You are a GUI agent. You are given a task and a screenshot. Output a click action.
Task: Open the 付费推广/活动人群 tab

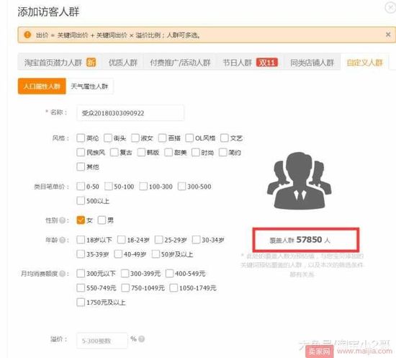(x=180, y=62)
